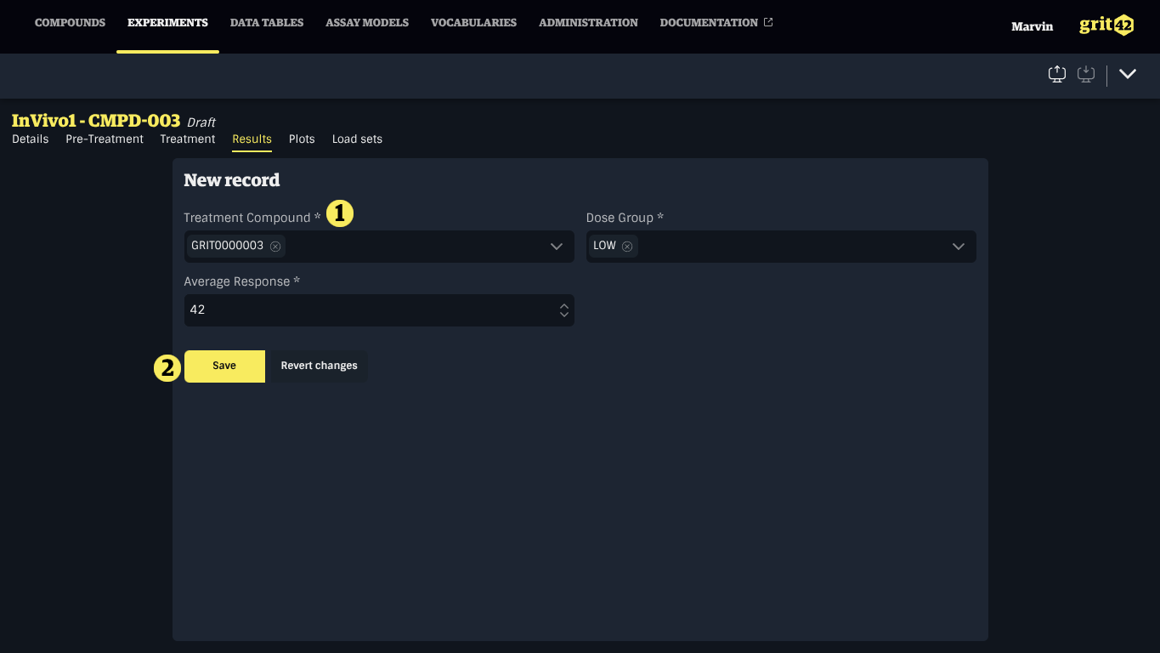
Task: Open the Dose Group dropdown arrow
Action: (959, 247)
